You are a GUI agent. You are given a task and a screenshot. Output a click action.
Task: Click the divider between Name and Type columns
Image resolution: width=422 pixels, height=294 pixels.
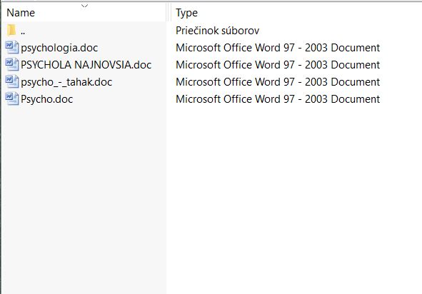pyautogui.click(x=169, y=12)
